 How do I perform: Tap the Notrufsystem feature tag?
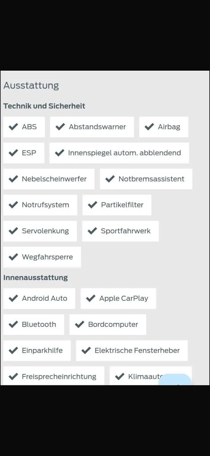coord(40,205)
